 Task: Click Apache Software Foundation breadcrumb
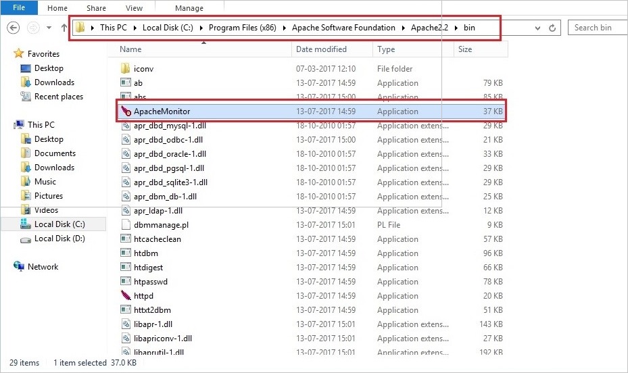tap(343, 28)
